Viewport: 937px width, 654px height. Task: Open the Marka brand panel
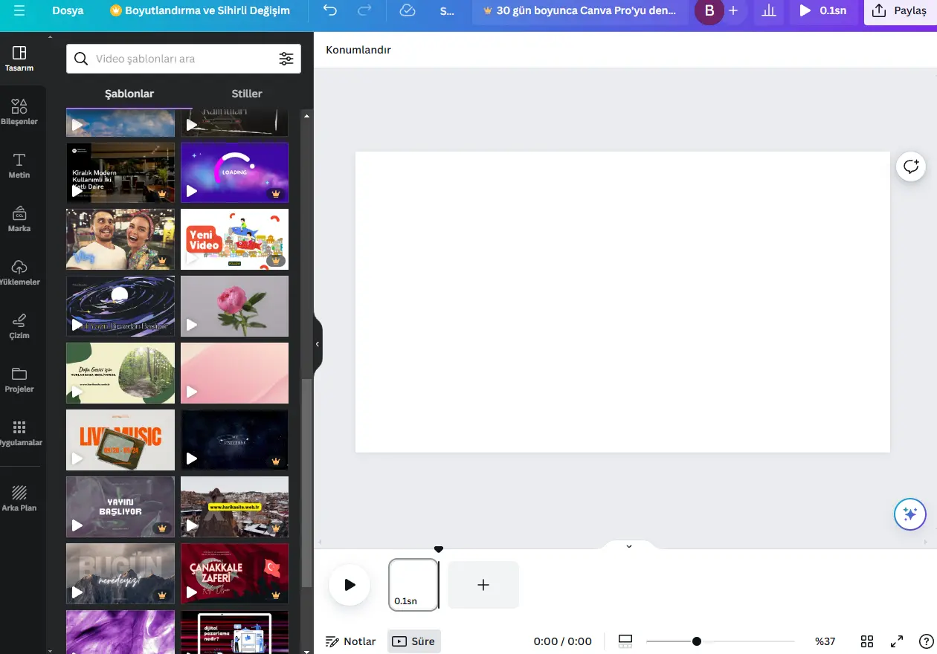coord(19,218)
